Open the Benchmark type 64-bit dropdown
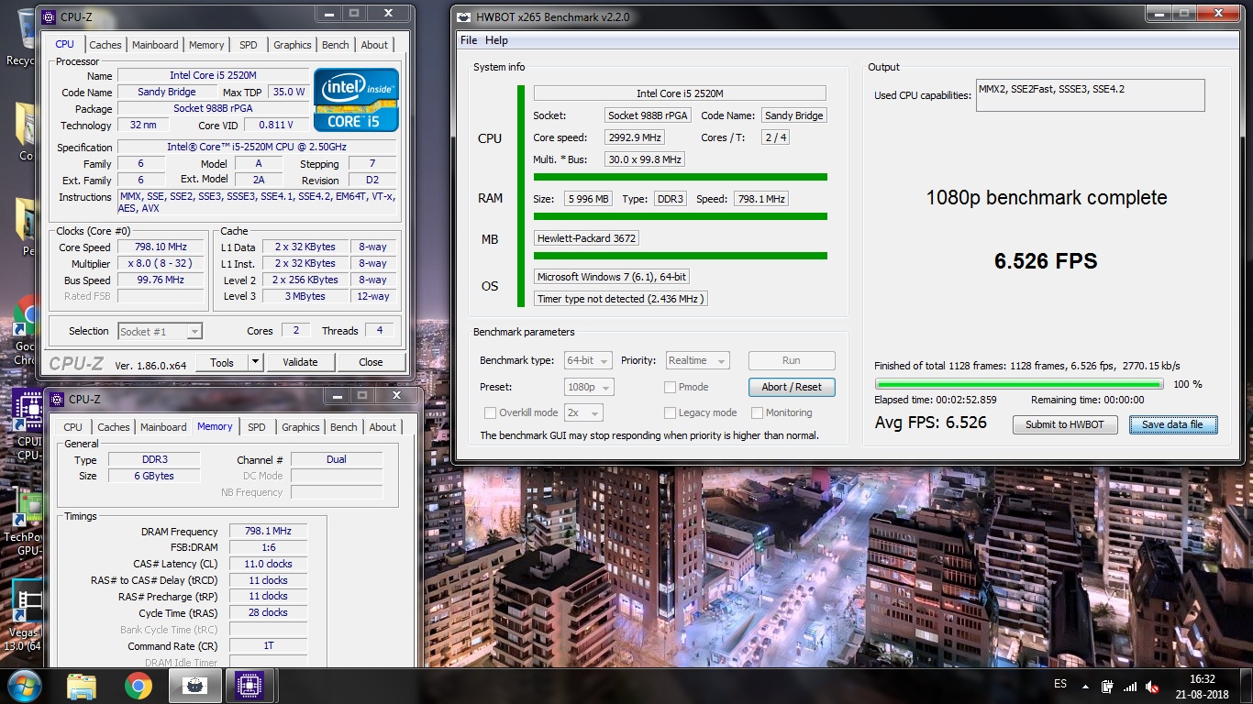1253x704 pixels. (589, 360)
